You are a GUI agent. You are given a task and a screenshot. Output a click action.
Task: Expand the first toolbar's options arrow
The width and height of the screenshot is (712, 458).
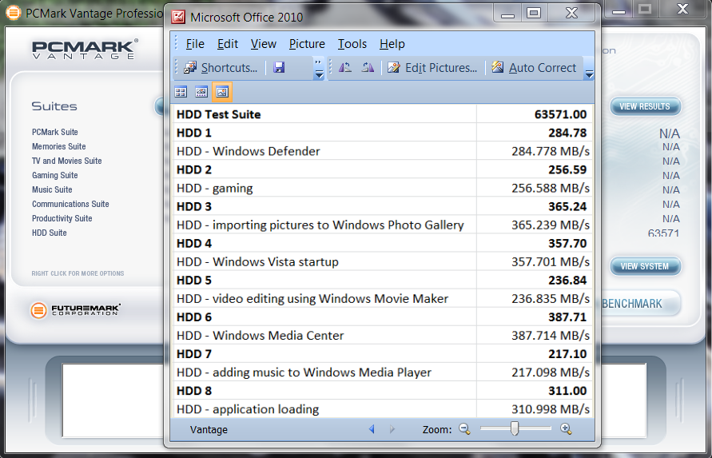pyautogui.click(x=319, y=71)
